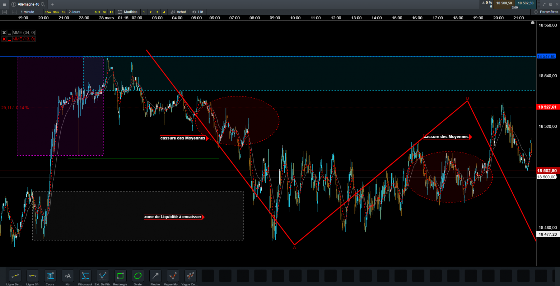The height and width of the screenshot is (286, 560).
Task: Click the sell price 18 500,50
Action: point(504,3)
